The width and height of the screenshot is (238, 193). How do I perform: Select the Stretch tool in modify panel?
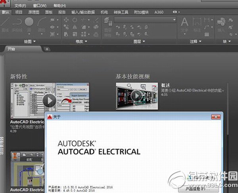[x=66, y=34]
